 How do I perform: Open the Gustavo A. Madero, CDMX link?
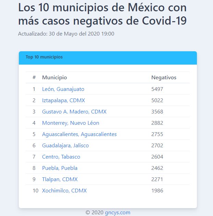pos(74,112)
